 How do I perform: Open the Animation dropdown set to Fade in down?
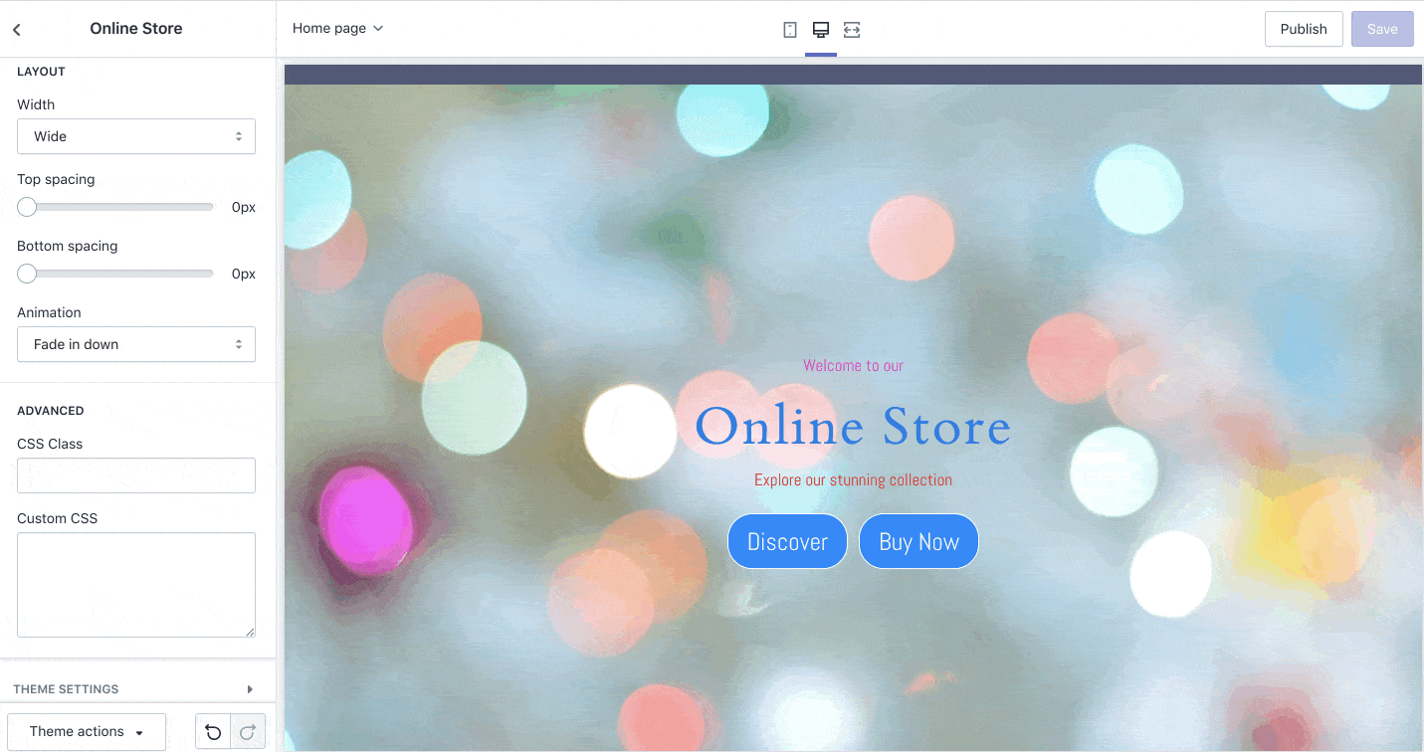click(136, 344)
